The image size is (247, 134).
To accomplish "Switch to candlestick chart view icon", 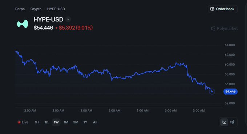I will (x=232, y=122).
